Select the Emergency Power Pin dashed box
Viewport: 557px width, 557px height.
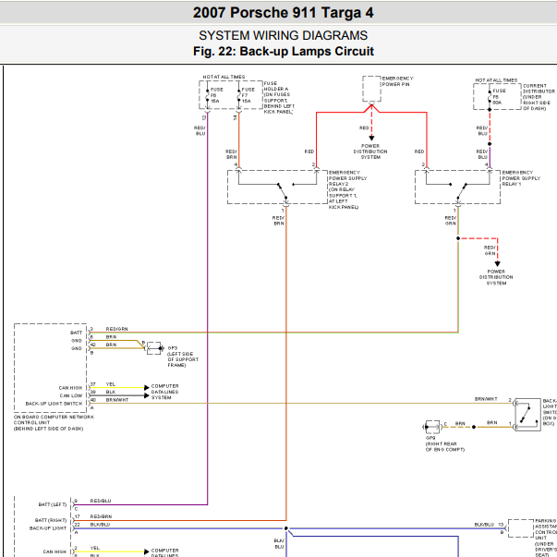(371, 89)
